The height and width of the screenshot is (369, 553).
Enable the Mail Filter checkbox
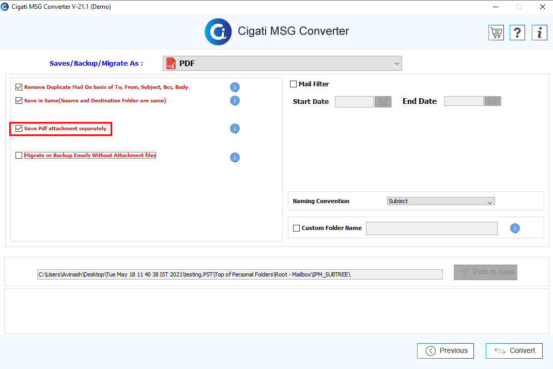[x=293, y=84]
